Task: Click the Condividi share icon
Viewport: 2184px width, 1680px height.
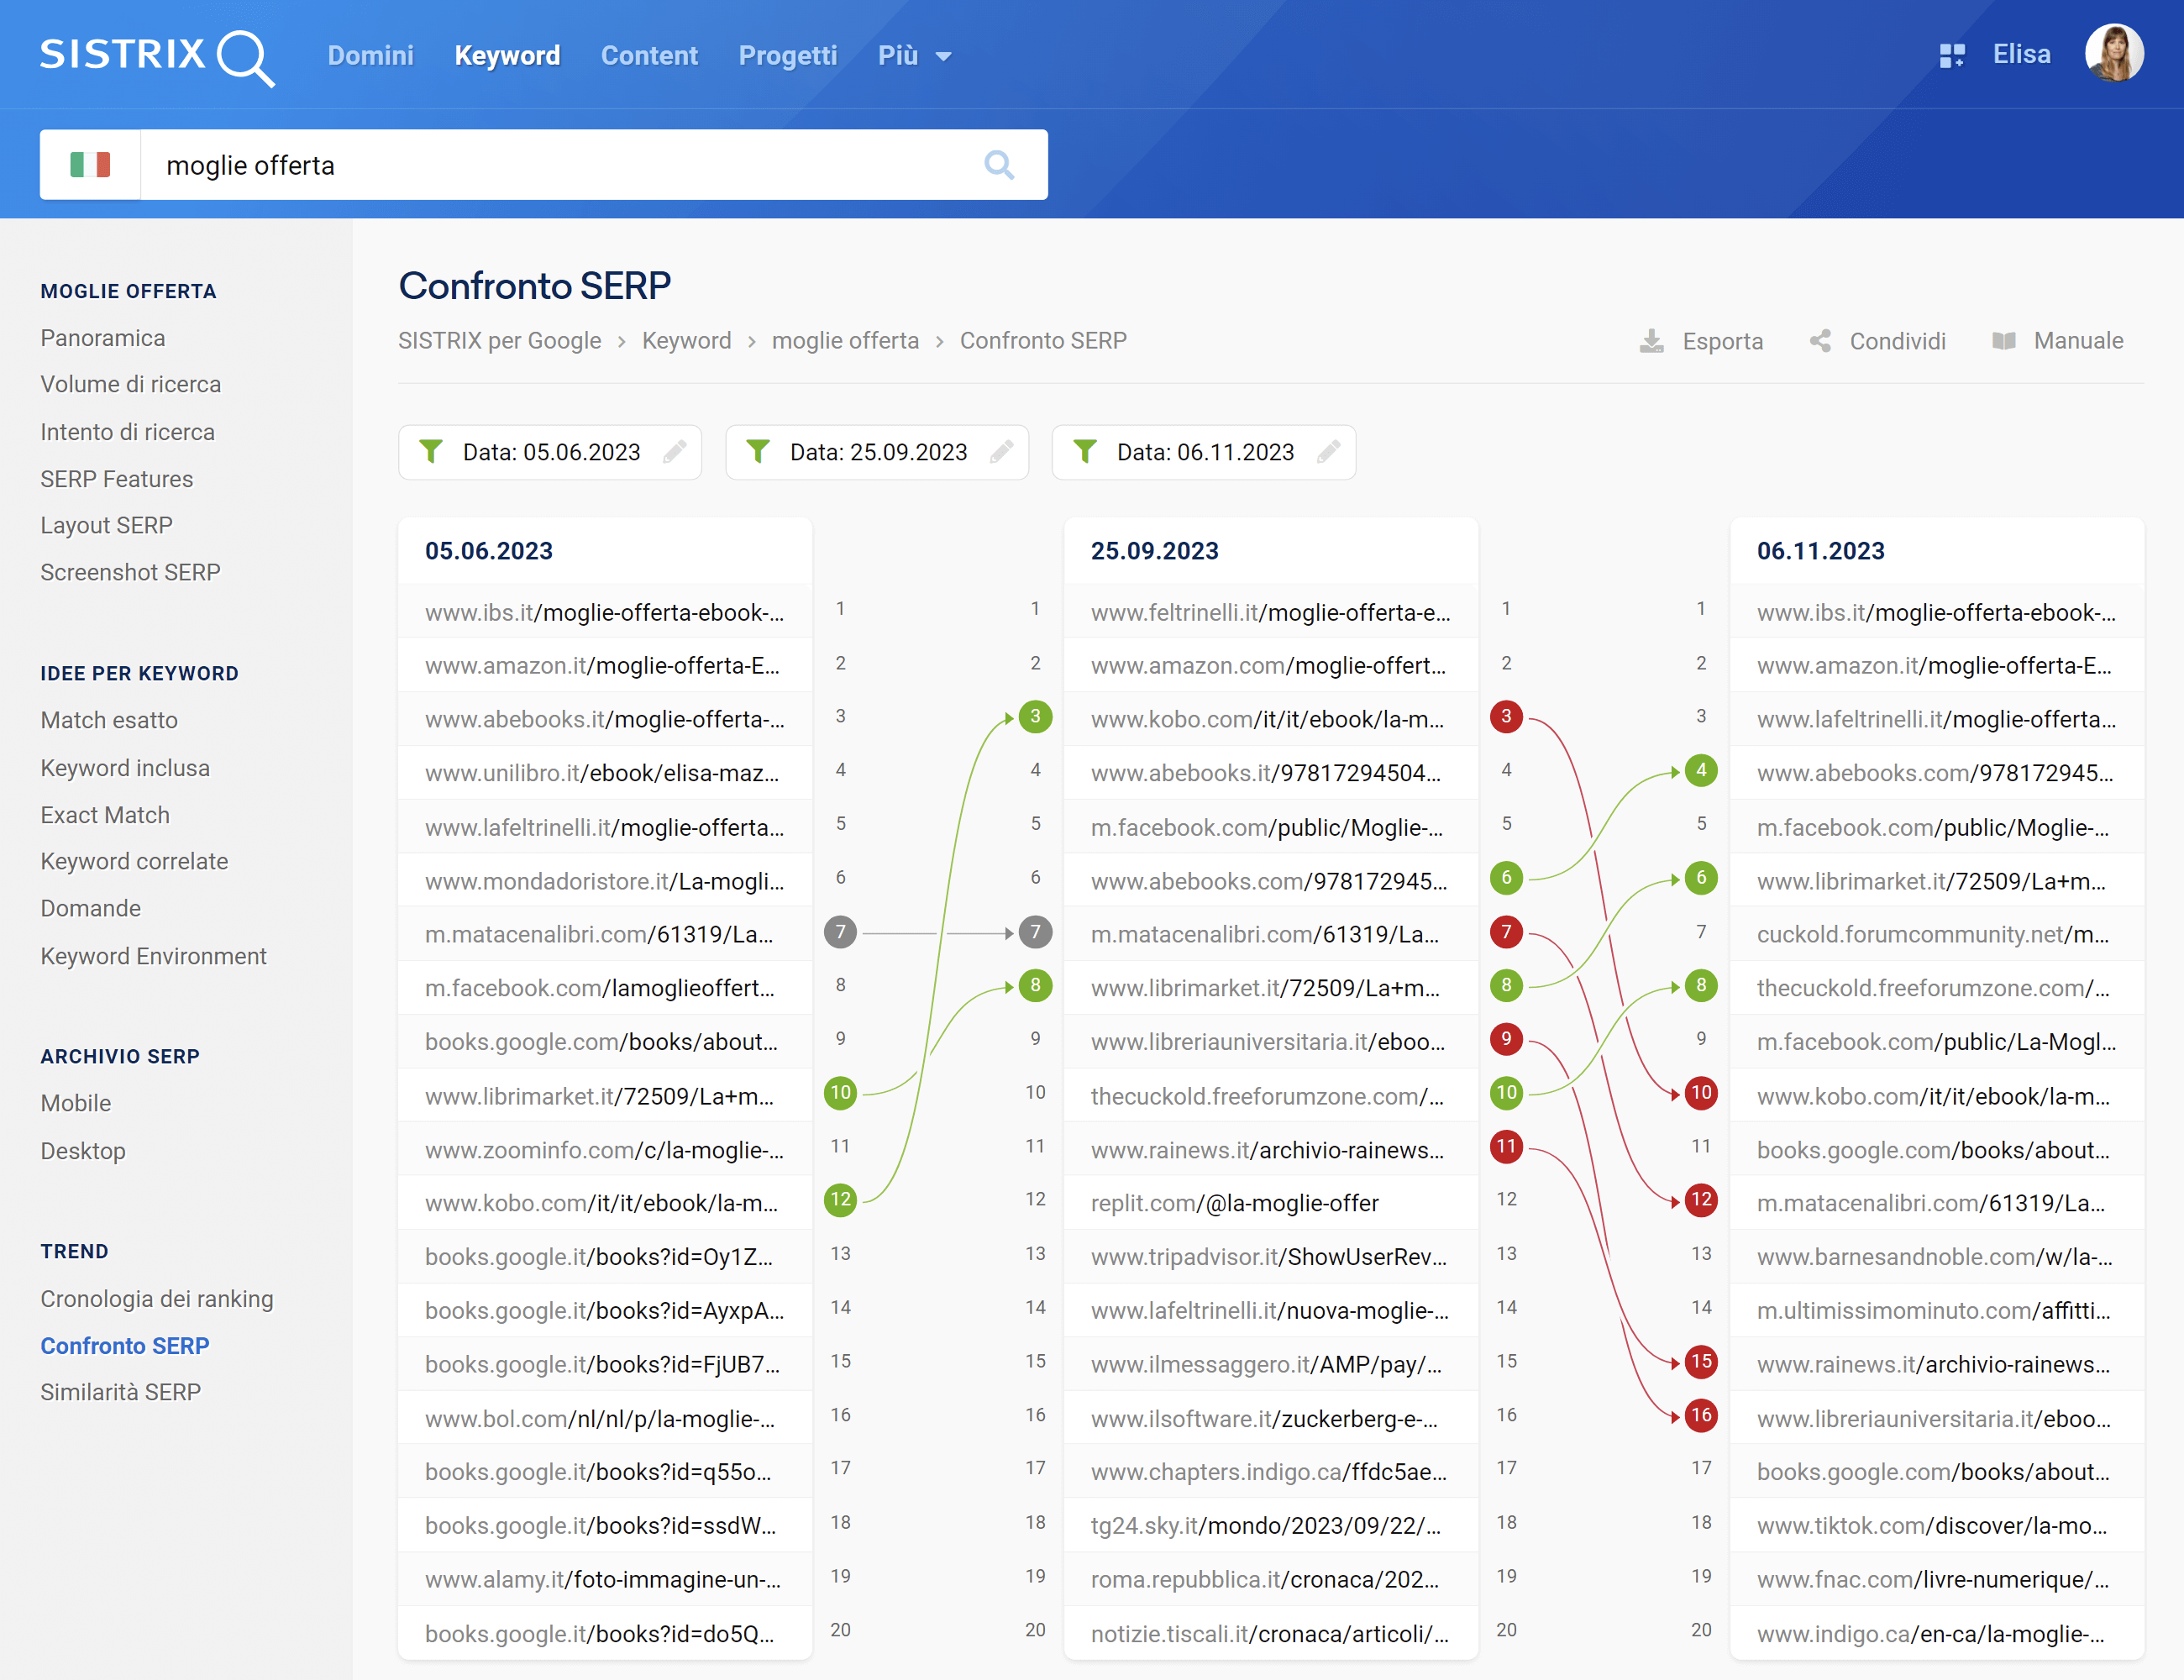Action: [1820, 341]
